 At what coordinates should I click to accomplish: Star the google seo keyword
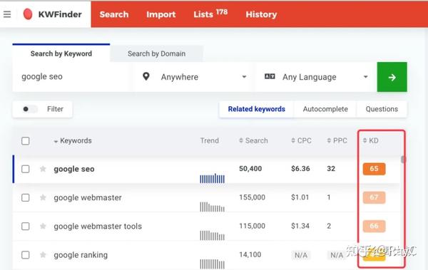click(43, 169)
